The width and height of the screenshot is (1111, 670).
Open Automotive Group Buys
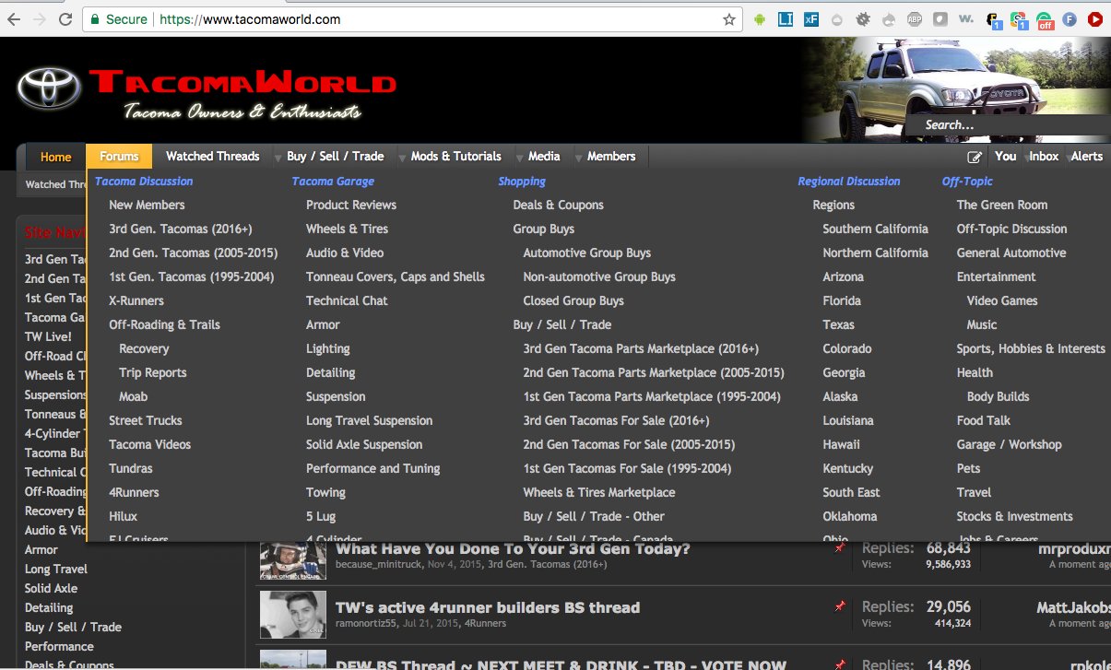(x=587, y=253)
